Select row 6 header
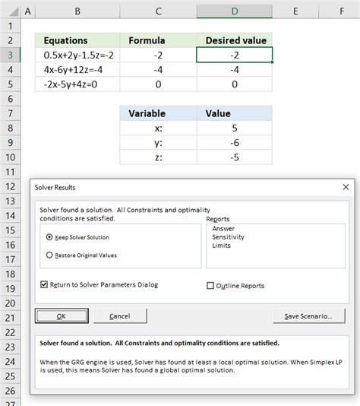The height and width of the screenshot is (406, 360). [10, 99]
